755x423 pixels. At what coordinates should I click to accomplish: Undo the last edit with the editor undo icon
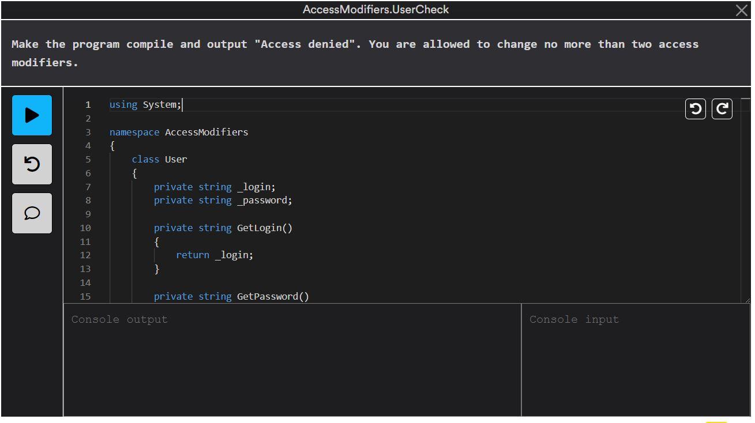click(695, 108)
